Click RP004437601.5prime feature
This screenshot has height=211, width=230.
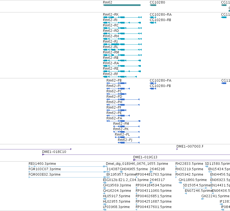click(x=136, y=210)
